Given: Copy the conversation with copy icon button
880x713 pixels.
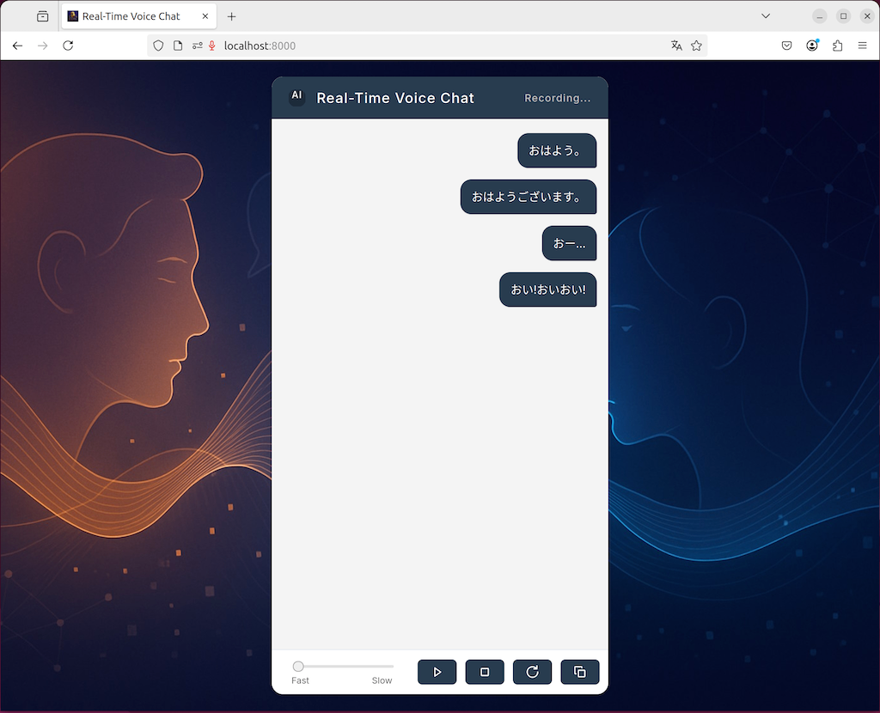Looking at the screenshot, I should click(580, 672).
